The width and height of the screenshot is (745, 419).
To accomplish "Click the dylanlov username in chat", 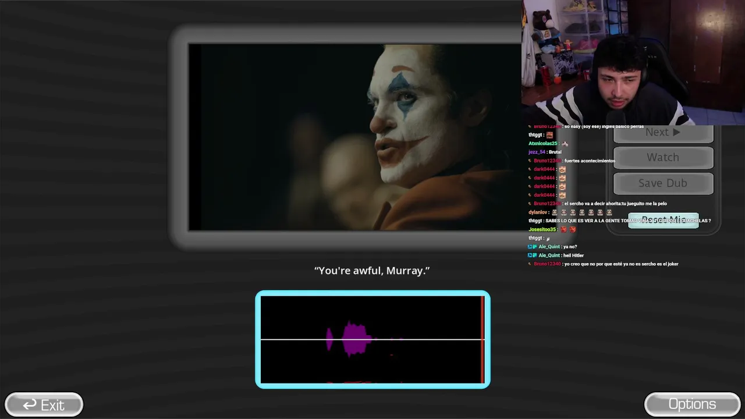I will 538,212.
